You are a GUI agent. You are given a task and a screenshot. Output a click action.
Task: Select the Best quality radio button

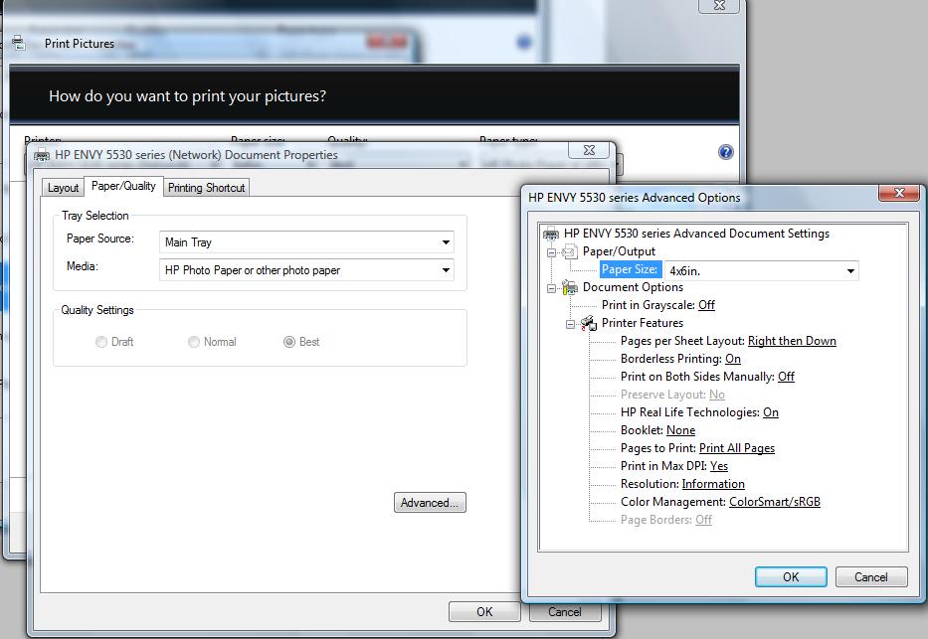click(x=289, y=342)
